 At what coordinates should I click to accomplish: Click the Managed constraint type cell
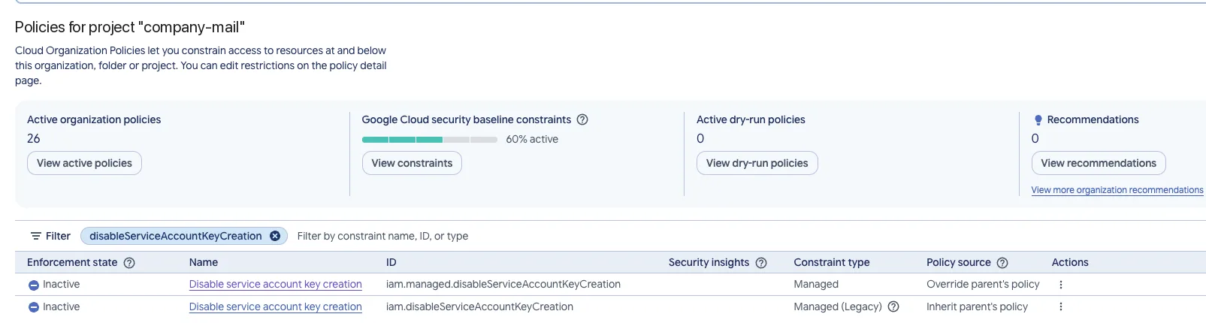[816, 285]
